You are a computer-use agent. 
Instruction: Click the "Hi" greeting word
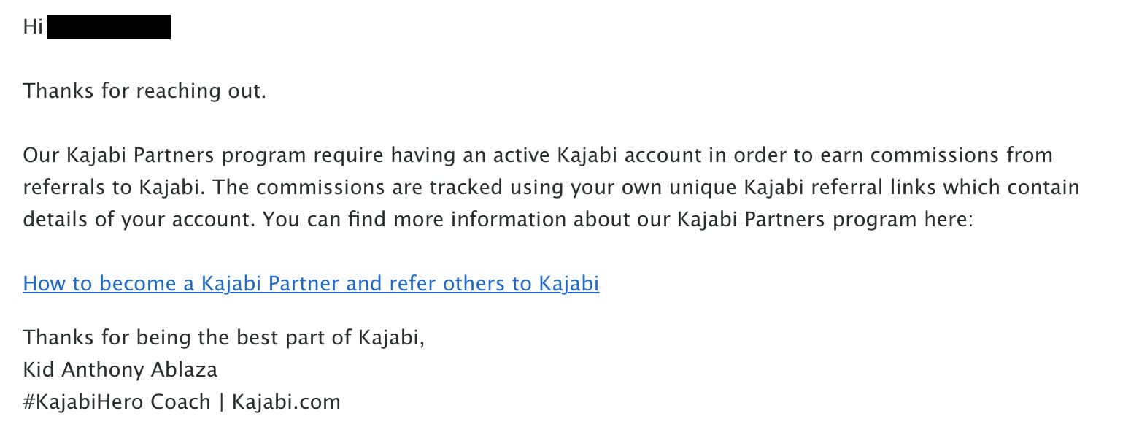click(33, 28)
